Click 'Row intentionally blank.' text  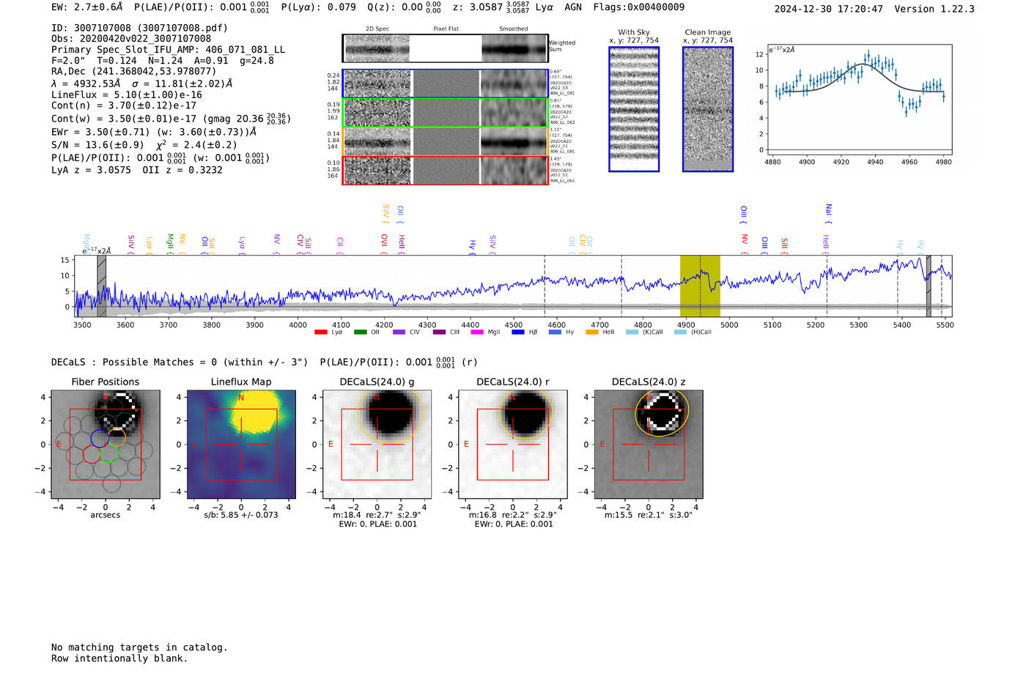(119, 658)
